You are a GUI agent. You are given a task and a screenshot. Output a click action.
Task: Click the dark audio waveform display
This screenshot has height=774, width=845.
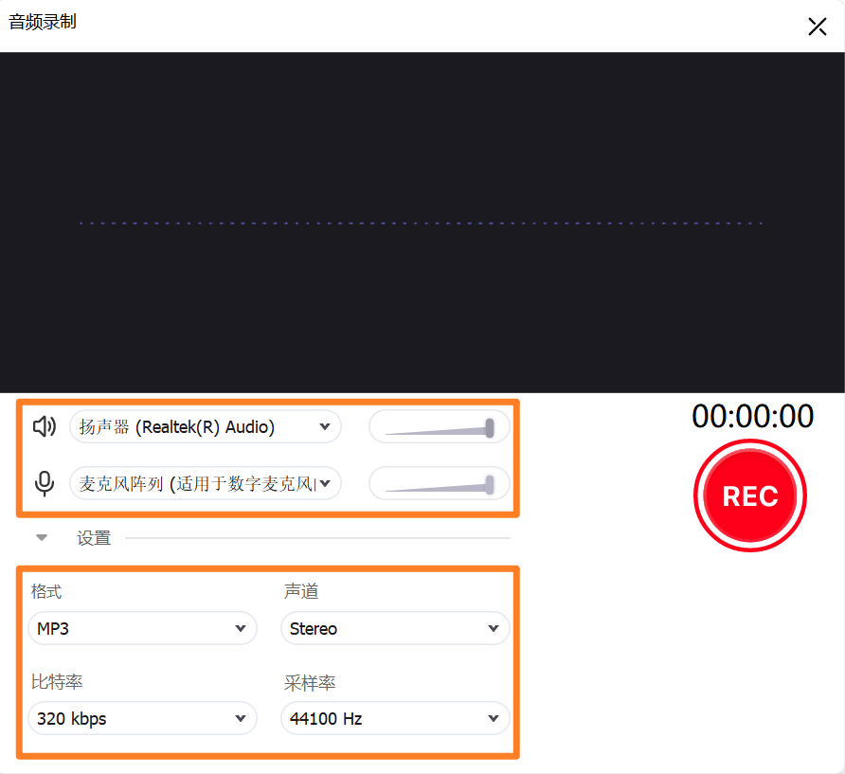[x=422, y=223]
